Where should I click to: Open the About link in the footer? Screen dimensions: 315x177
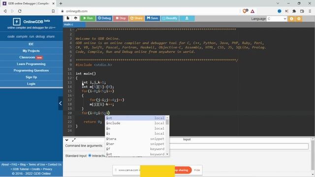coord(5,165)
